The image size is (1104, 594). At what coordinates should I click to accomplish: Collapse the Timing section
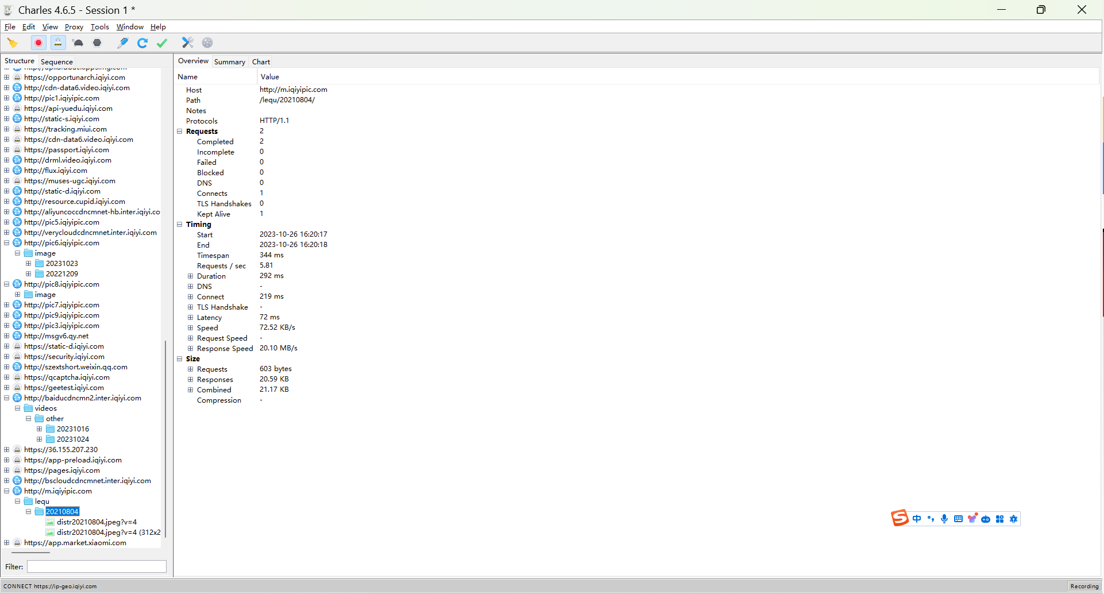(179, 224)
